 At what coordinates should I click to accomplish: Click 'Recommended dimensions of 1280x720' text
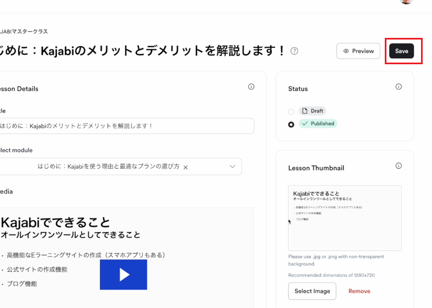(x=332, y=275)
